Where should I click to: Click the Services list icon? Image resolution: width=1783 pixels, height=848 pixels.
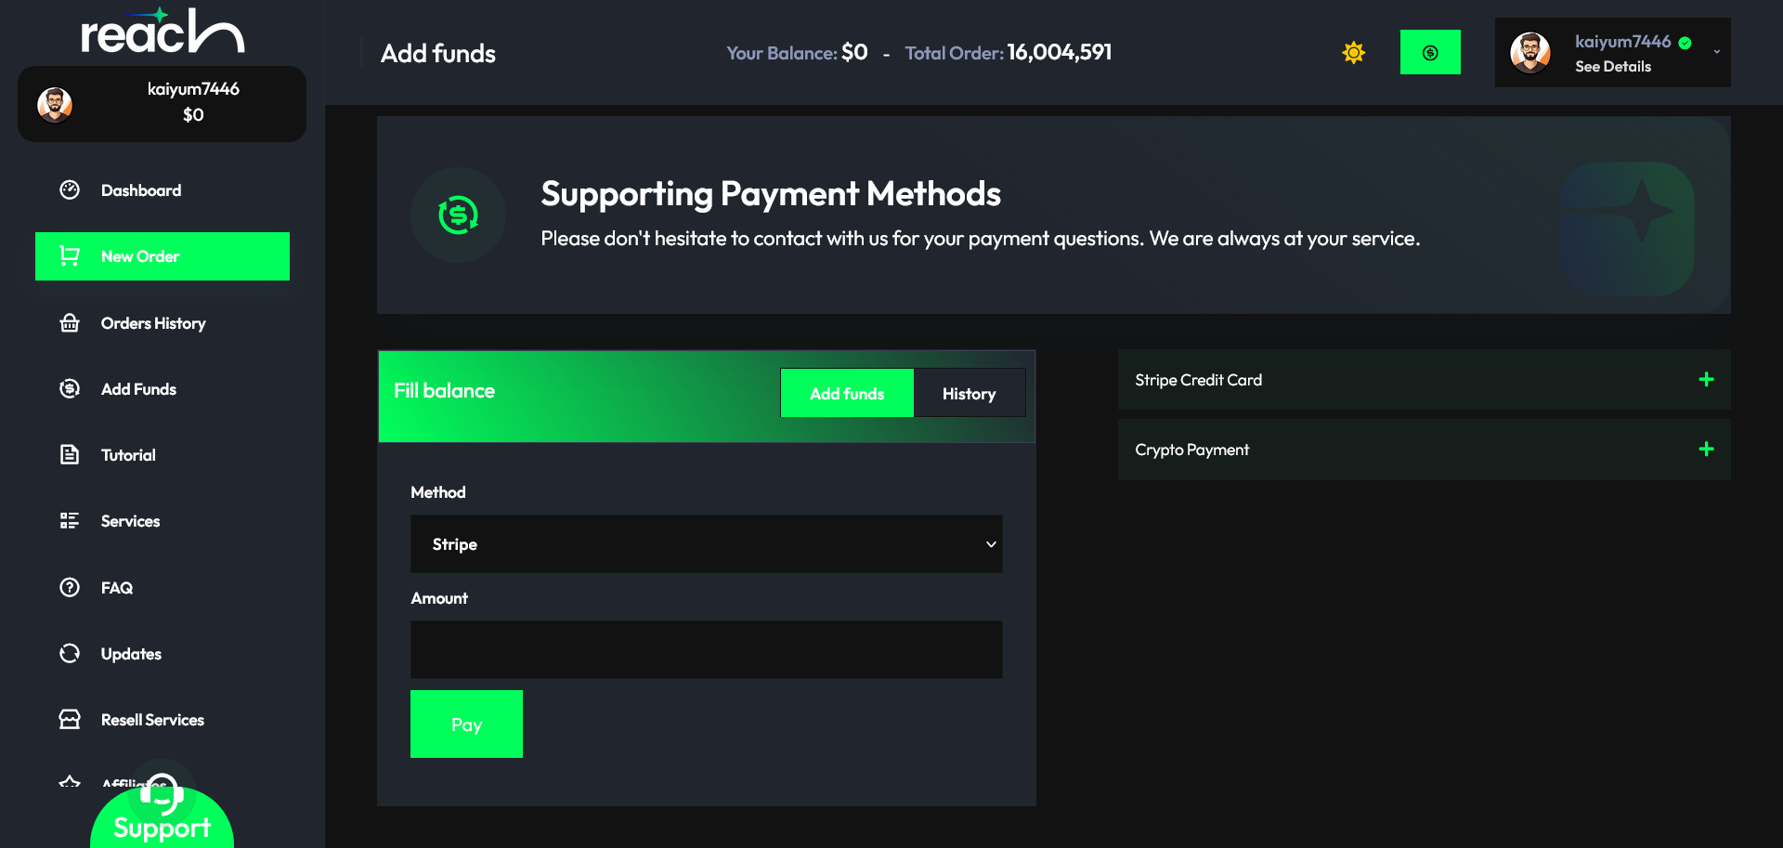point(70,521)
